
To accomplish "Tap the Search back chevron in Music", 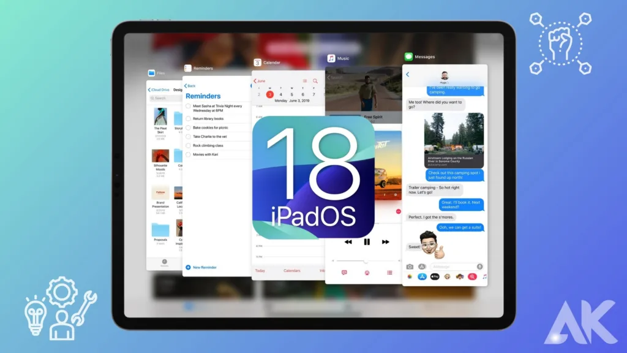I will 335,77.
